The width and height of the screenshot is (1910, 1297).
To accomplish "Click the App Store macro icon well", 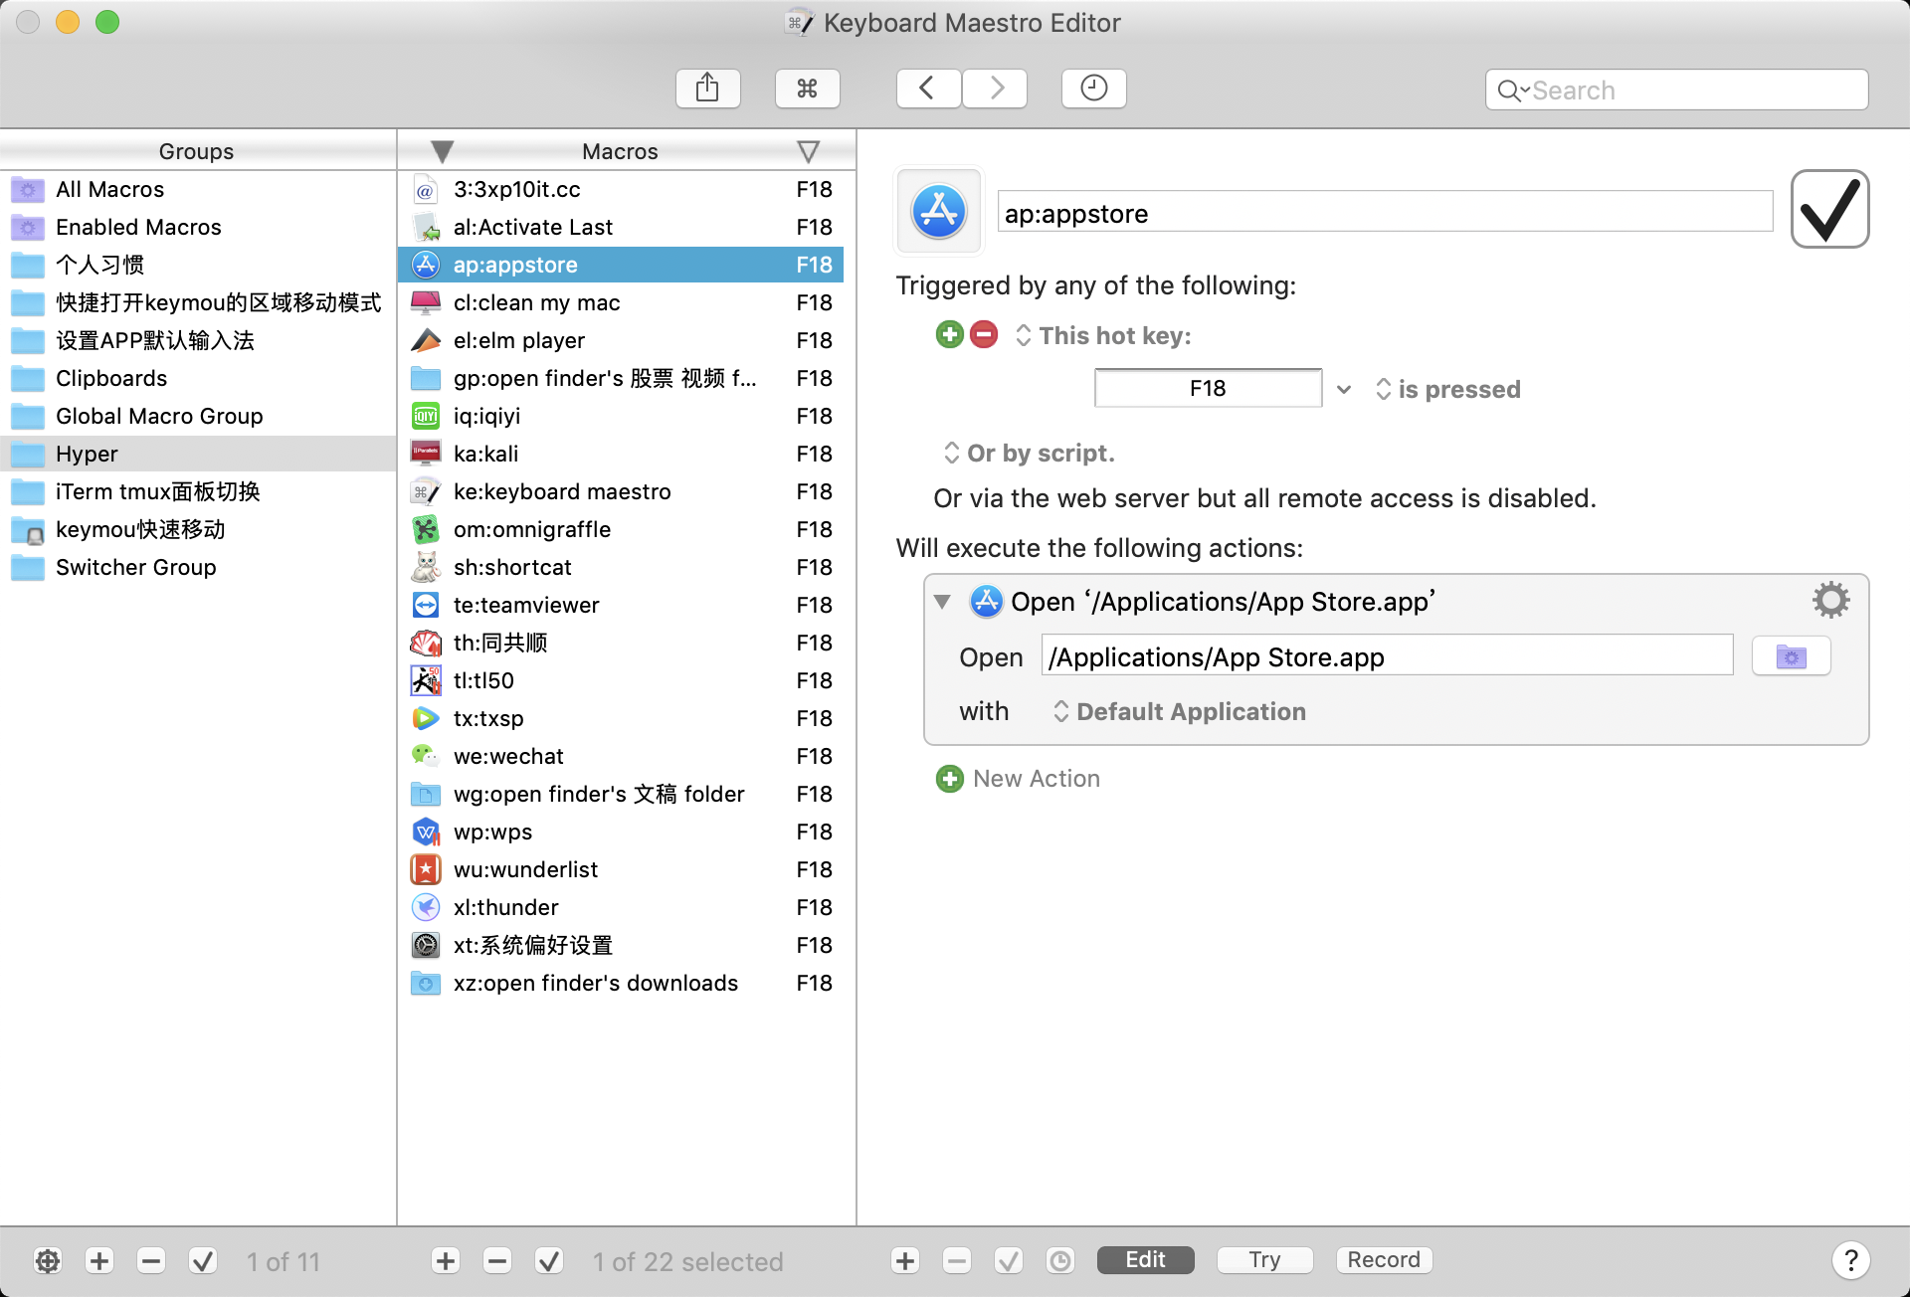I will point(939,211).
